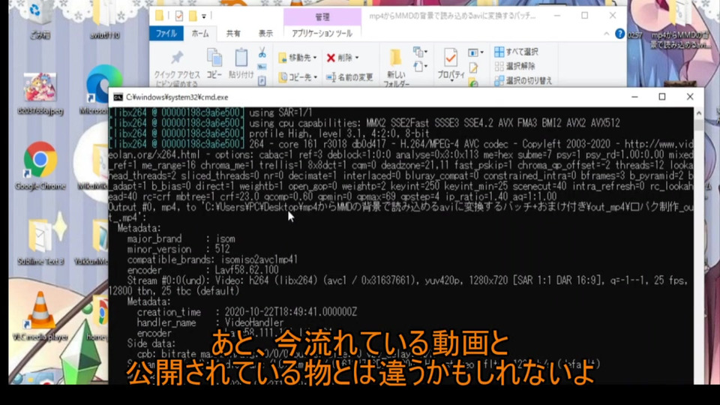This screenshot has width=720, height=405.
Task: Click 選択の切り替え in ribbon
Action: pos(523,81)
